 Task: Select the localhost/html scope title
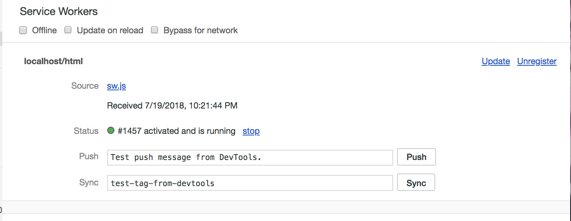click(x=54, y=61)
